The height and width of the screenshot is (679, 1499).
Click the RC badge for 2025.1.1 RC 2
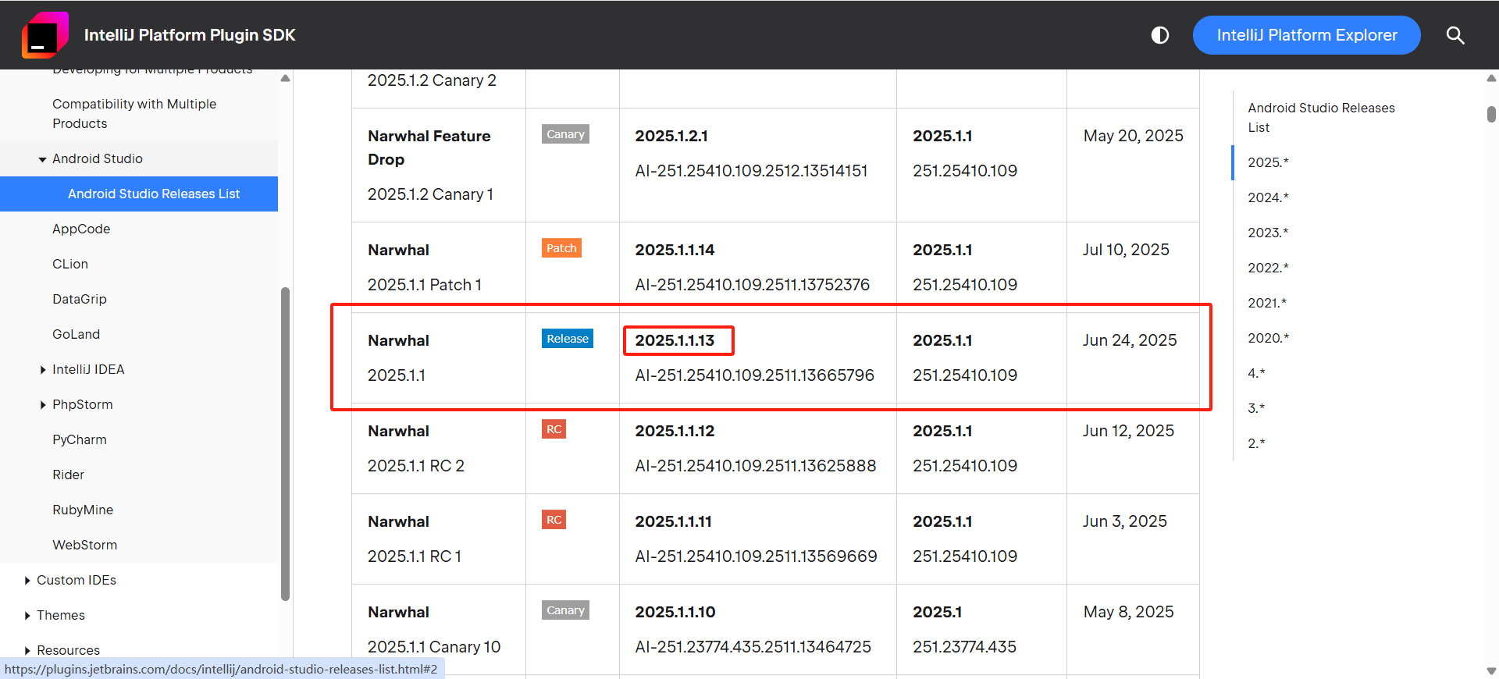click(x=554, y=429)
